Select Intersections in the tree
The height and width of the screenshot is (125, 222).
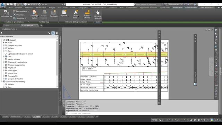coord(12,73)
